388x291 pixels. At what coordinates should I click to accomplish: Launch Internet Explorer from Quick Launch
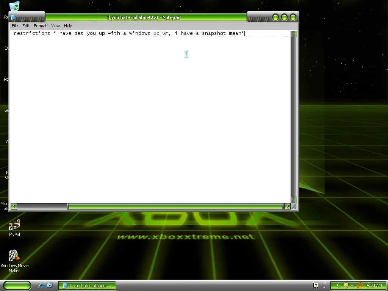(x=41, y=285)
